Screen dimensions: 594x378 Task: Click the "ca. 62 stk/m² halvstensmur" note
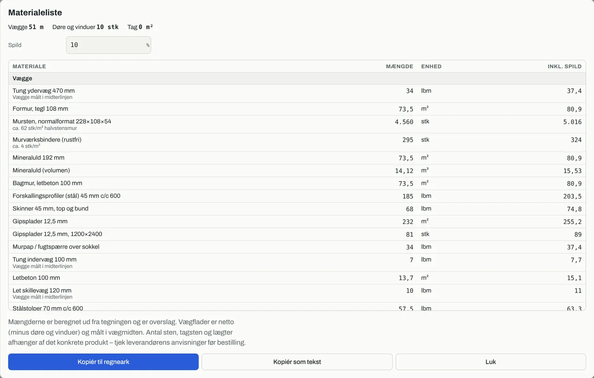pyautogui.click(x=45, y=128)
